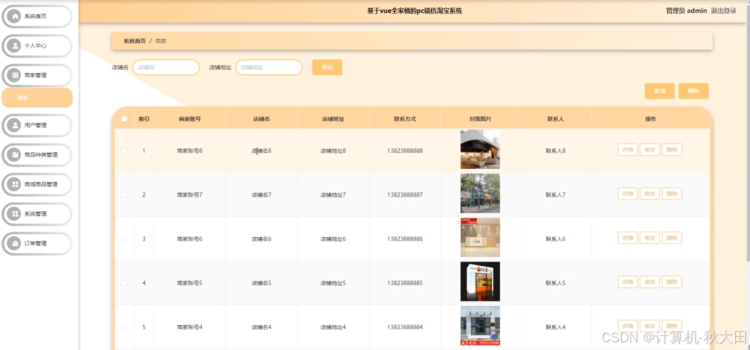Click the icon beside 商城商品管理

14,184
